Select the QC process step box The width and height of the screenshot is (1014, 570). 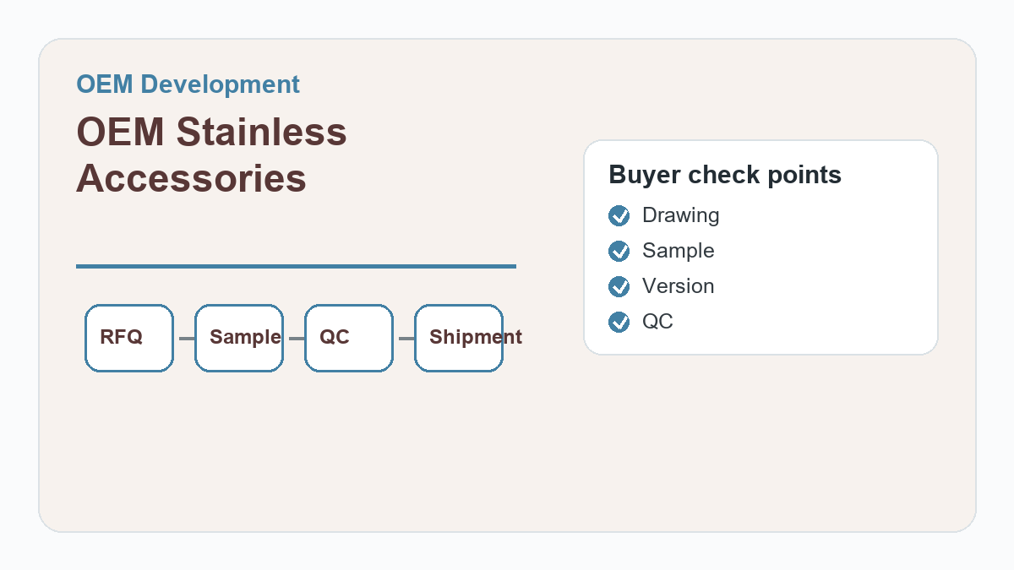tap(349, 338)
